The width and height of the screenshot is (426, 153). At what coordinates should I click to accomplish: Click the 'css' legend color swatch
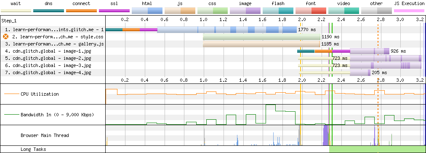coord(213,11)
